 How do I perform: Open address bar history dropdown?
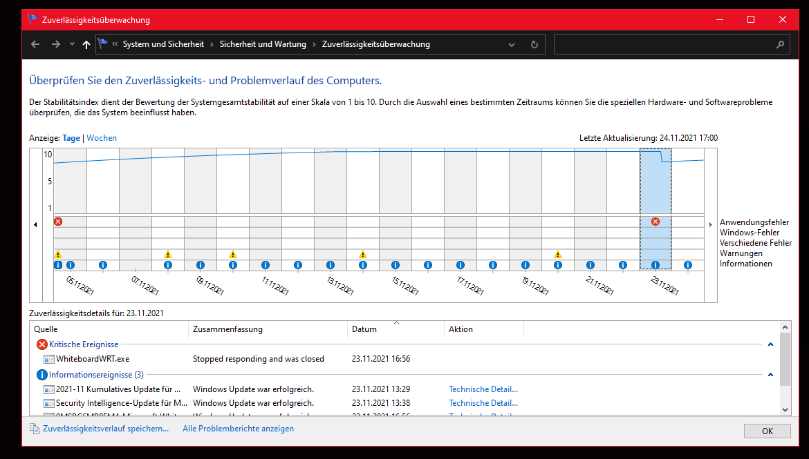(511, 44)
